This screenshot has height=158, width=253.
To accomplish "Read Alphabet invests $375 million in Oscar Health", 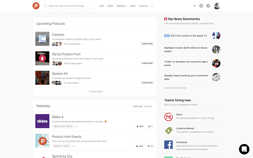I will [186, 49].
